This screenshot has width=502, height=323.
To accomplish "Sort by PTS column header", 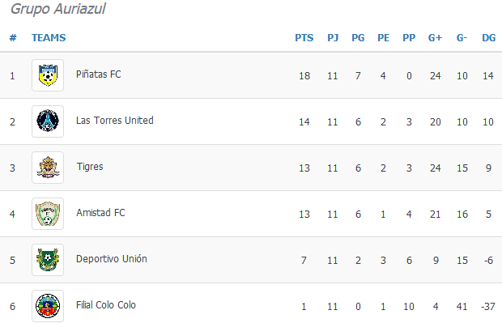I will (304, 38).
